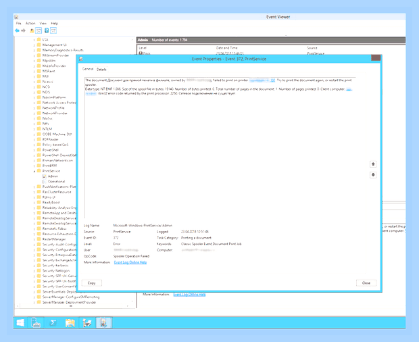
Task: Open Event Log Online Help link in dialog
Action: point(130,262)
